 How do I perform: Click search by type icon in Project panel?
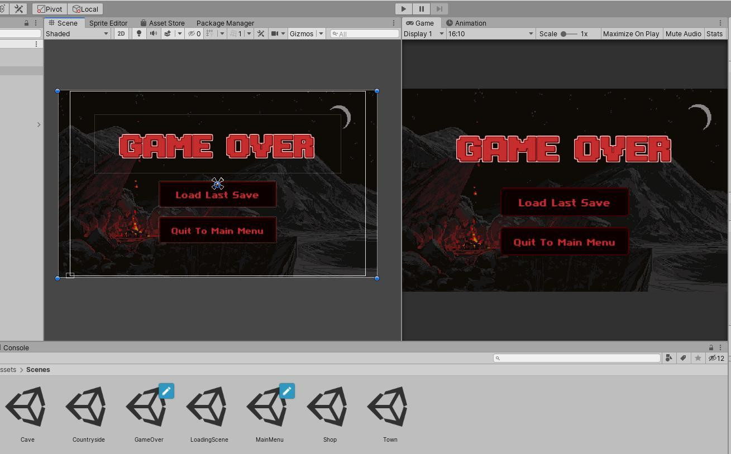pos(668,358)
